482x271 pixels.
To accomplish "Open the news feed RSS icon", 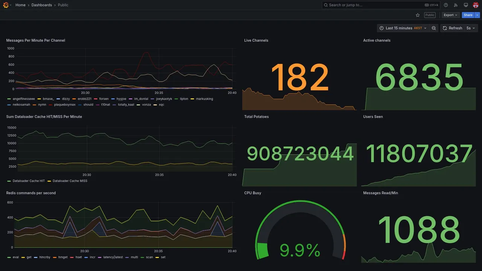I will pos(456,5).
